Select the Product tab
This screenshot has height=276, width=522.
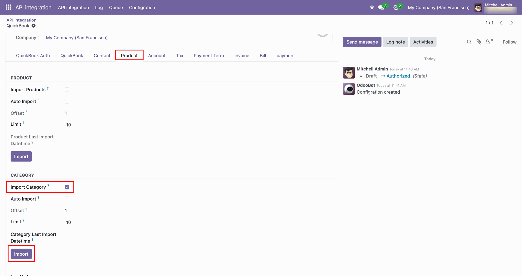[x=129, y=56]
